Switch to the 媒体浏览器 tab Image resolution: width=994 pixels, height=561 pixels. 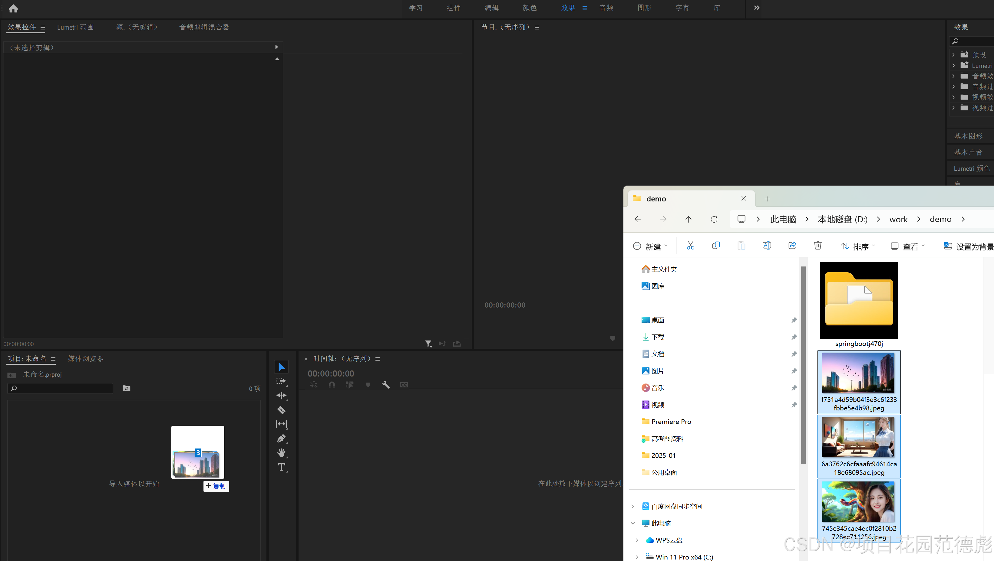[x=85, y=358]
